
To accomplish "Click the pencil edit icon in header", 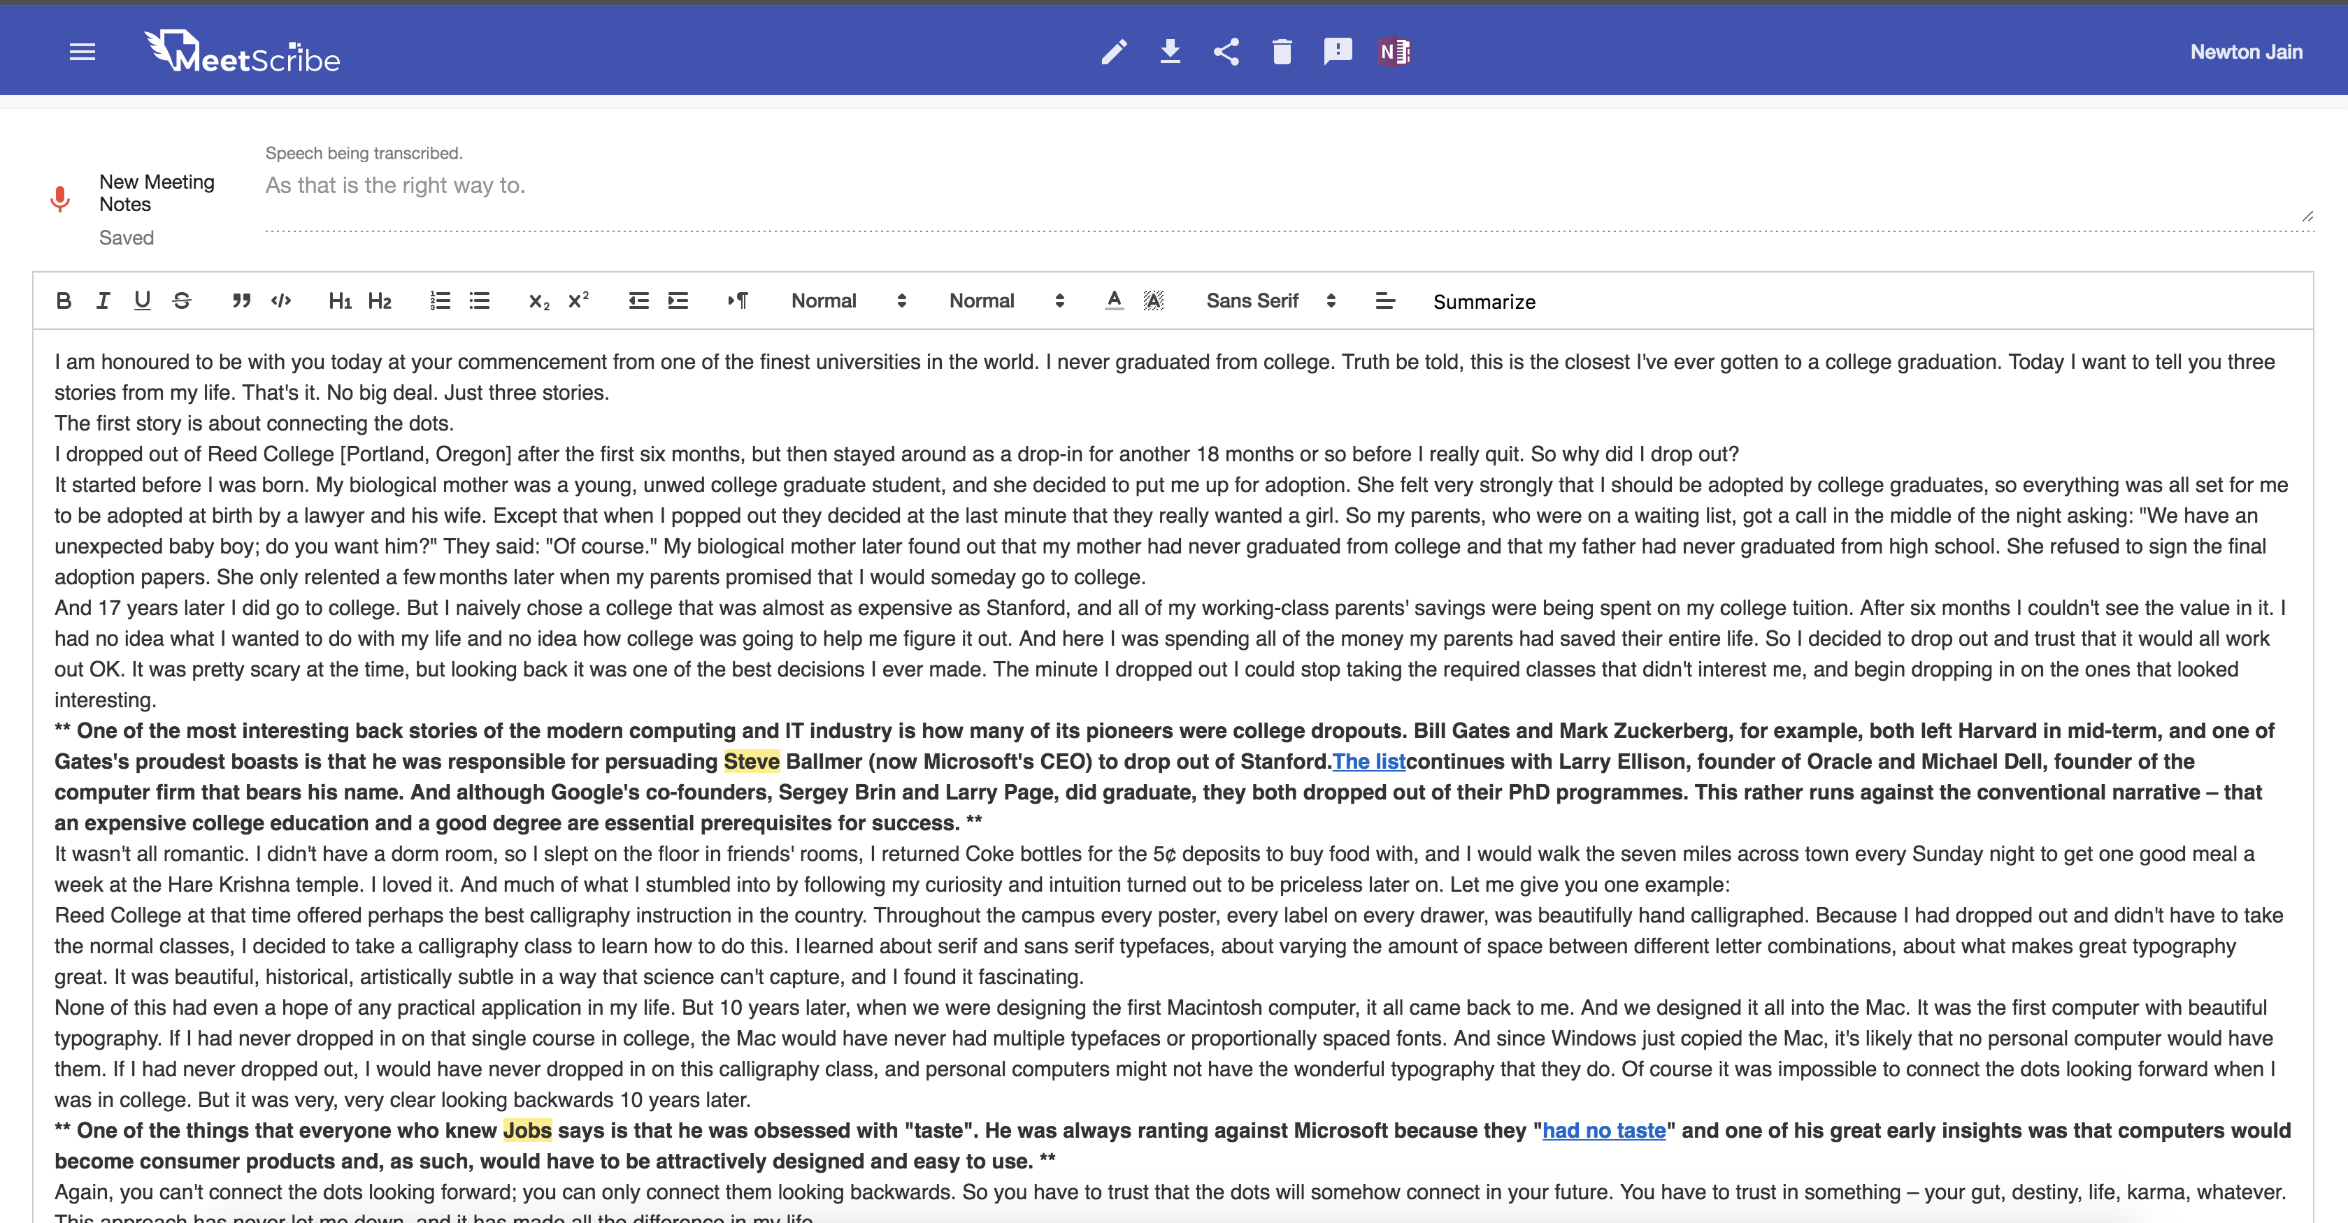I will (x=1114, y=52).
